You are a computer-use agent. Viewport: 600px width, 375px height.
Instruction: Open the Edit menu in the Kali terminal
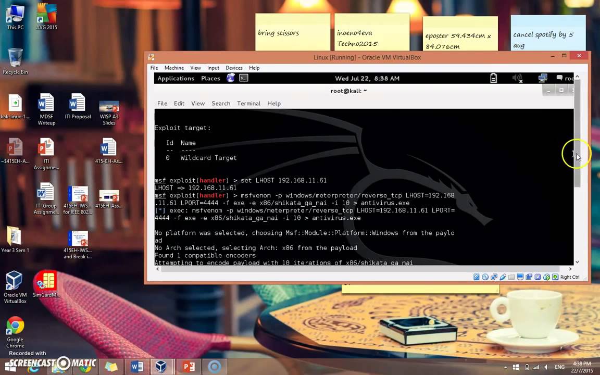click(179, 103)
